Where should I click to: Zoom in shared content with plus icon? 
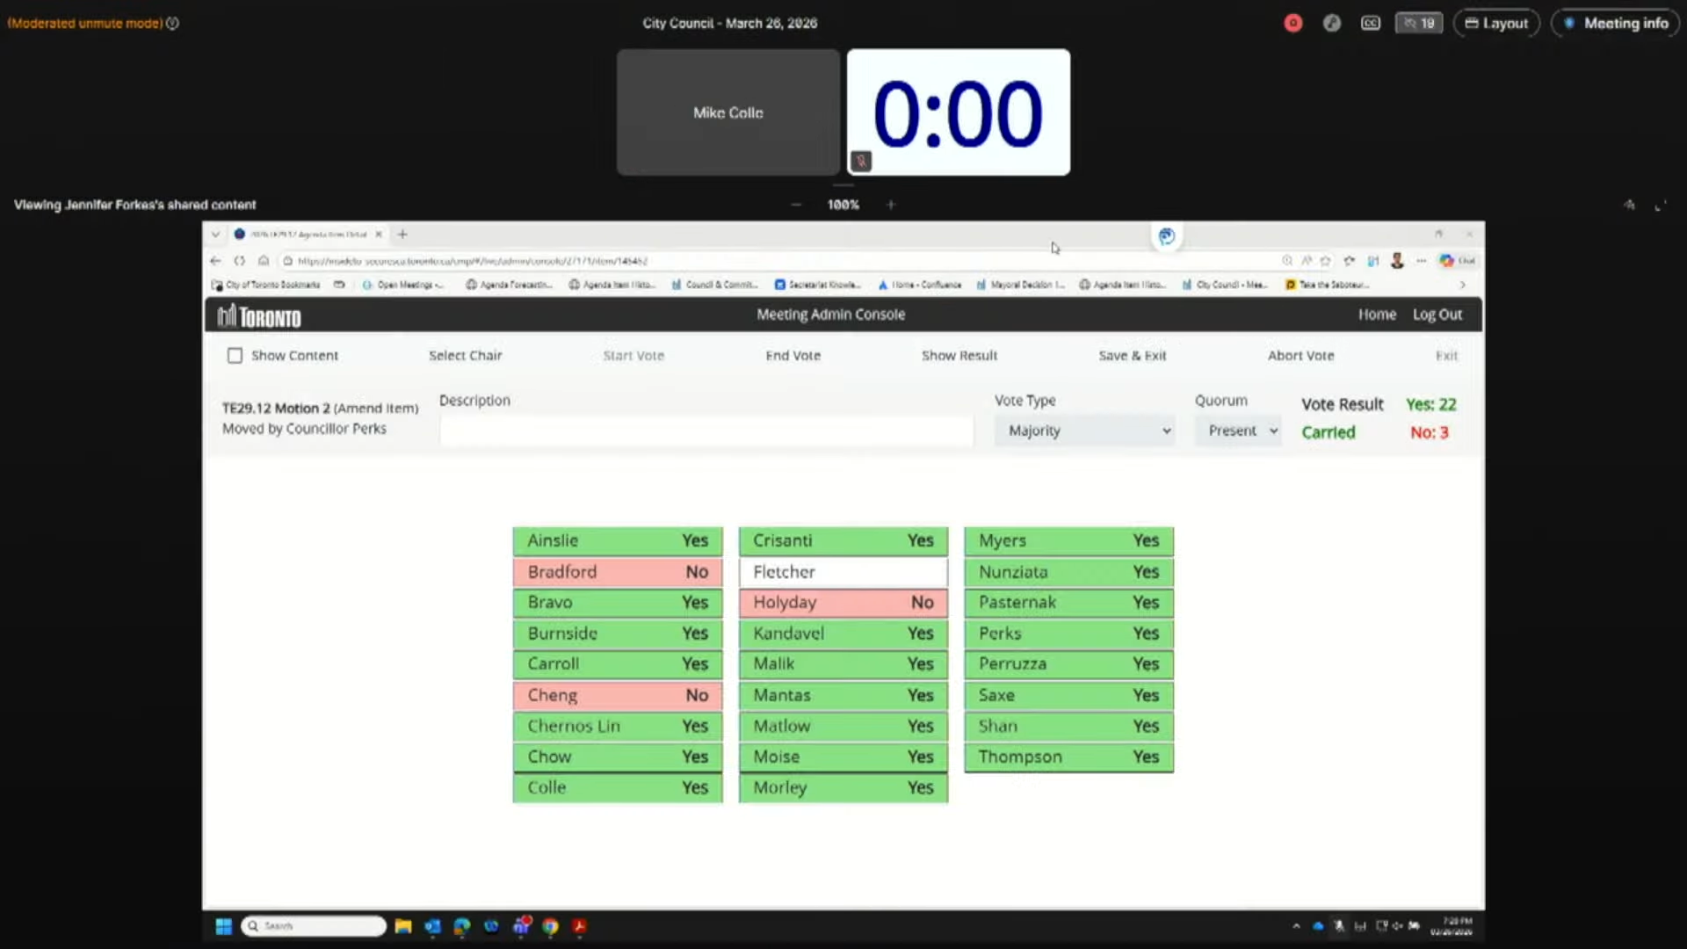pyautogui.click(x=891, y=205)
